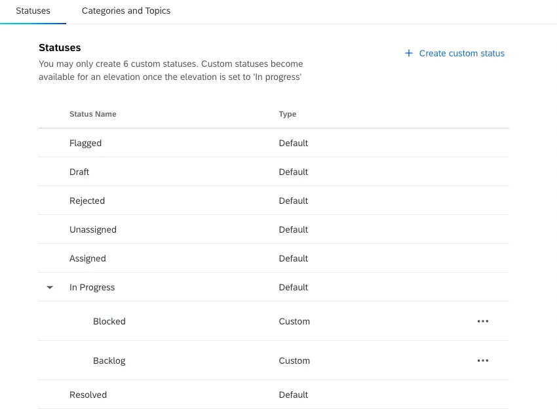Select the Resolved status at the bottom
Image resolution: width=557 pixels, height=409 pixels.
point(88,395)
